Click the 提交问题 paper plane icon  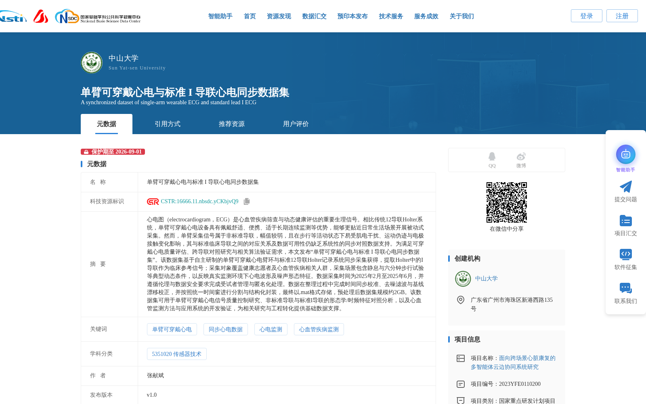click(x=626, y=187)
